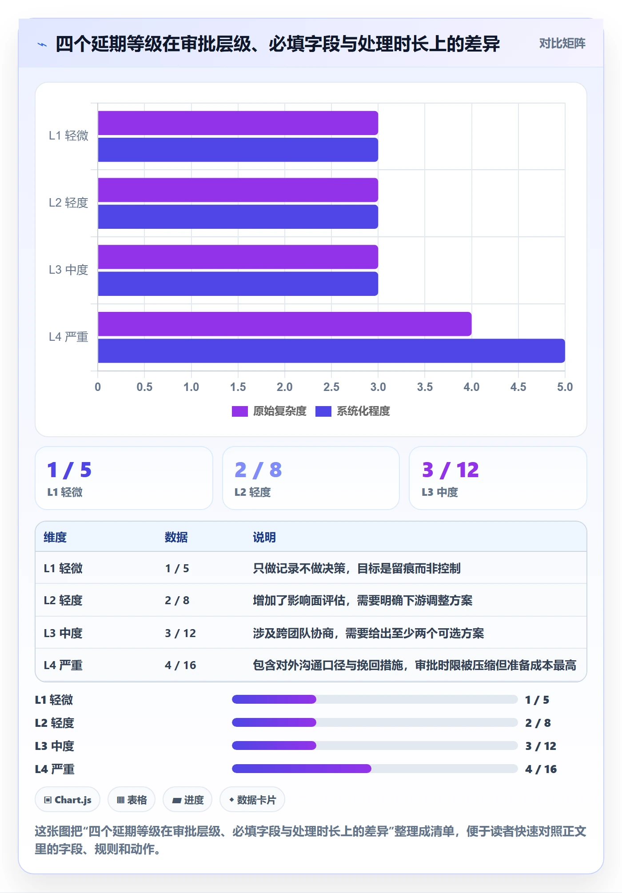Click the L1 轻微 progress bar

point(375,699)
